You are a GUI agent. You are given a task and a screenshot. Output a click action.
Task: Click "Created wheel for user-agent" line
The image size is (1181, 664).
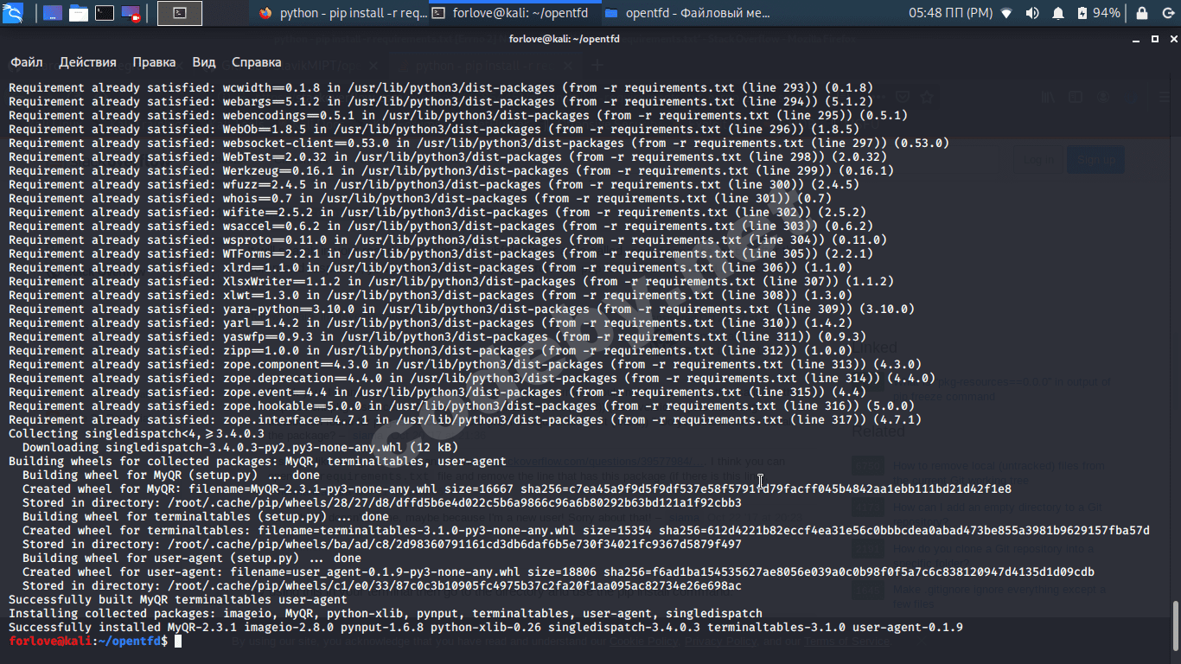coord(559,572)
